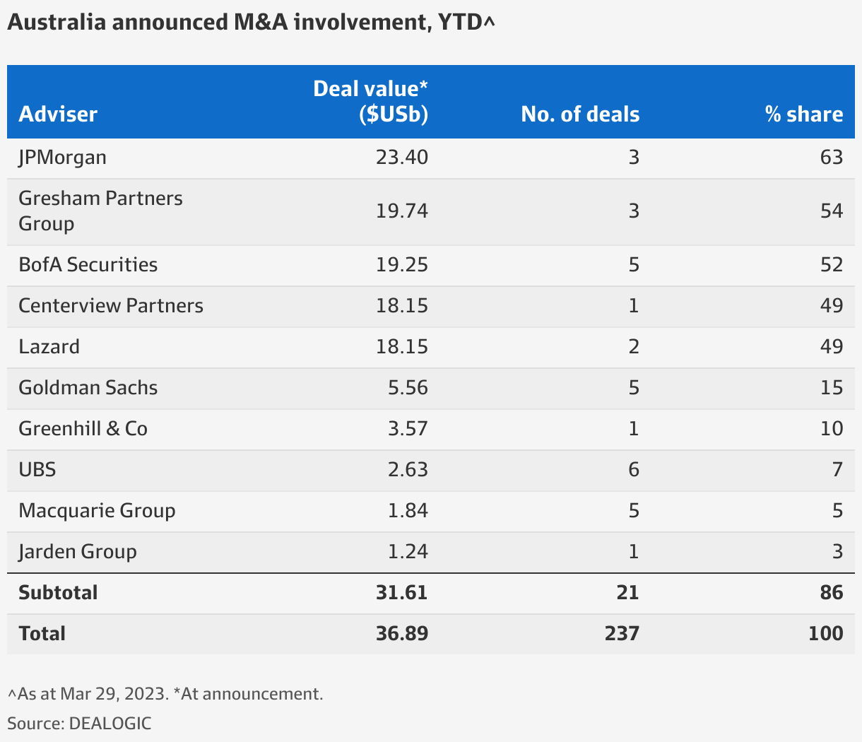862x742 pixels.
Task: Select the Goldman Sachs deal value 5.56
Action: click(408, 387)
